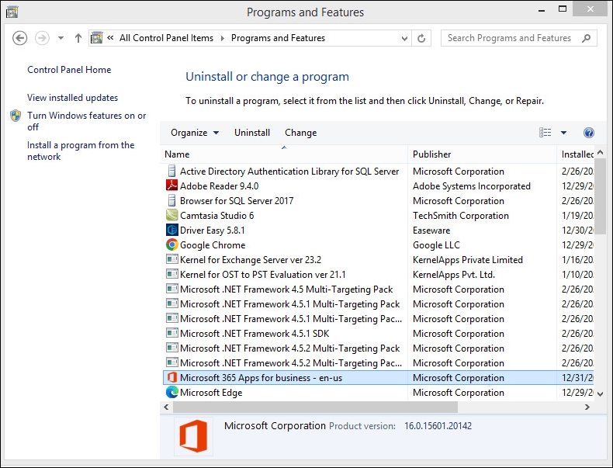Viewport: 613px width, 468px height.
Task: Select the Google Chrome icon
Action: click(x=171, y=244)
